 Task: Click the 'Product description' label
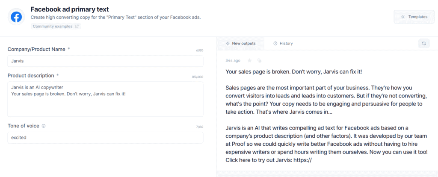[31, 75]
